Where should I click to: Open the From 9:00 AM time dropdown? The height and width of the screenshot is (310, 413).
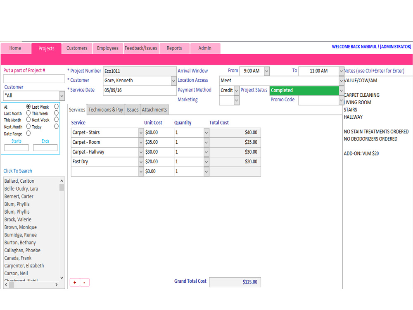(x=267, y=71)
